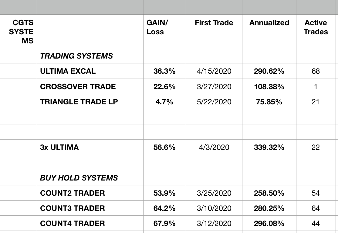Select the 290.62% annualized value cell
The width and height of the screenshot is (338, 233).
point(269,71)
